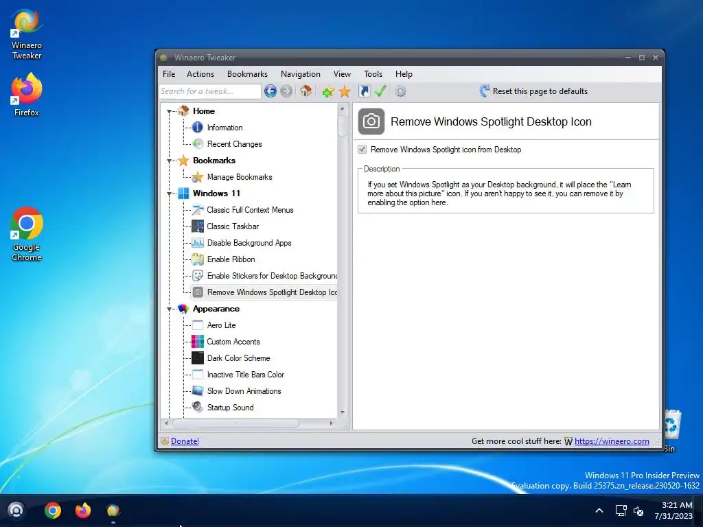Click the Classic Full Context Menus icon

point(198,210)
